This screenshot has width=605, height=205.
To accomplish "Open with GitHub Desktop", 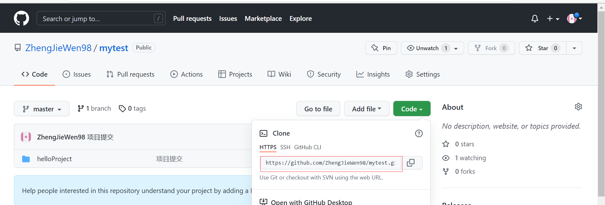I will click(306, 202).
